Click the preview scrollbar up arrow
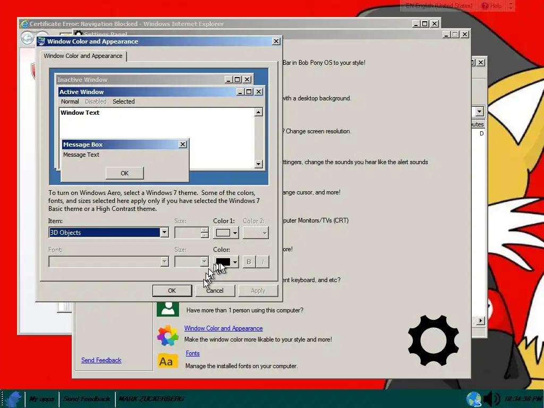Screen dimensions: 544x408 point(259,112)
